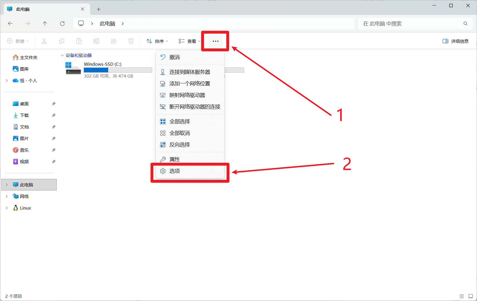Select the Windows-SSD (C:) drive icon
This screenshot has width=477, height=301.
pyautogui.click(x=73, y=68)
